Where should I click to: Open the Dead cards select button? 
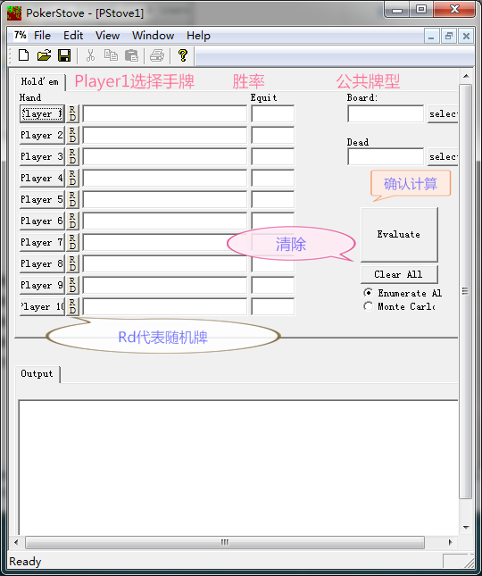point(443,157)
